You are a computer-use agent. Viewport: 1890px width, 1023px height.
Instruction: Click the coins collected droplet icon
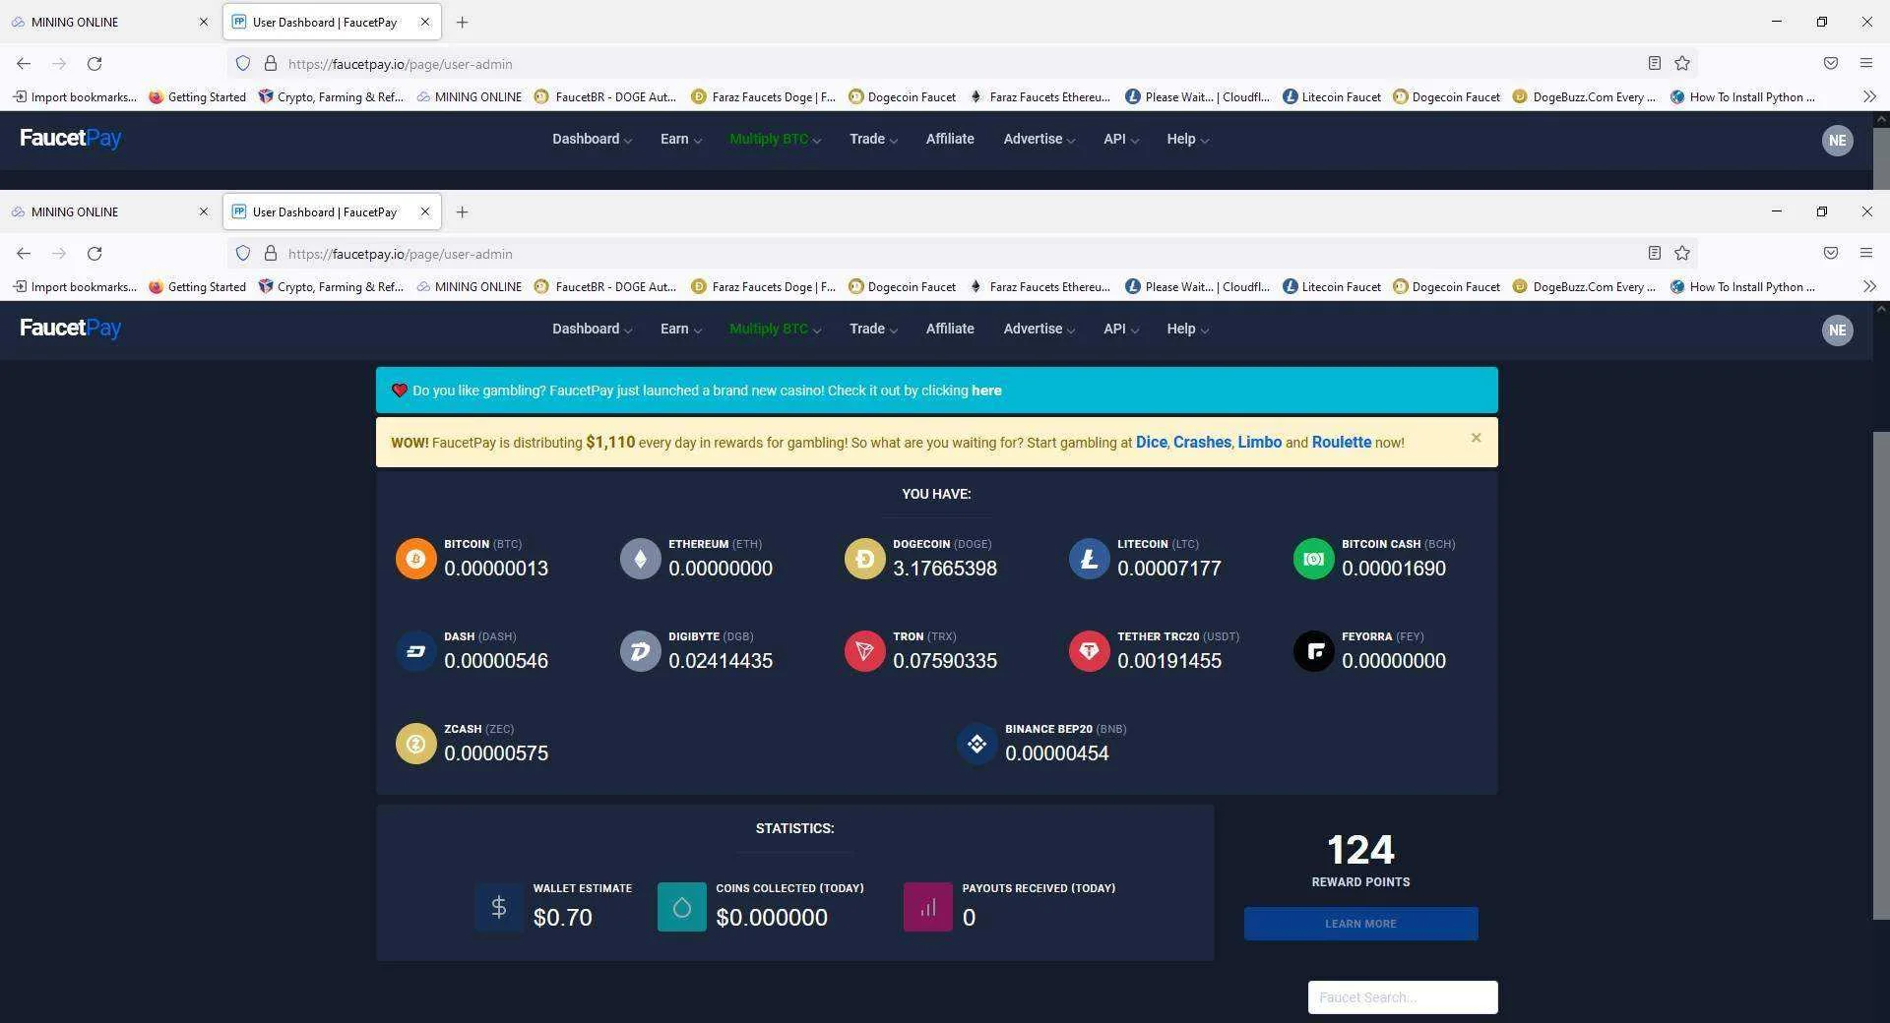[x=682, y=906]
